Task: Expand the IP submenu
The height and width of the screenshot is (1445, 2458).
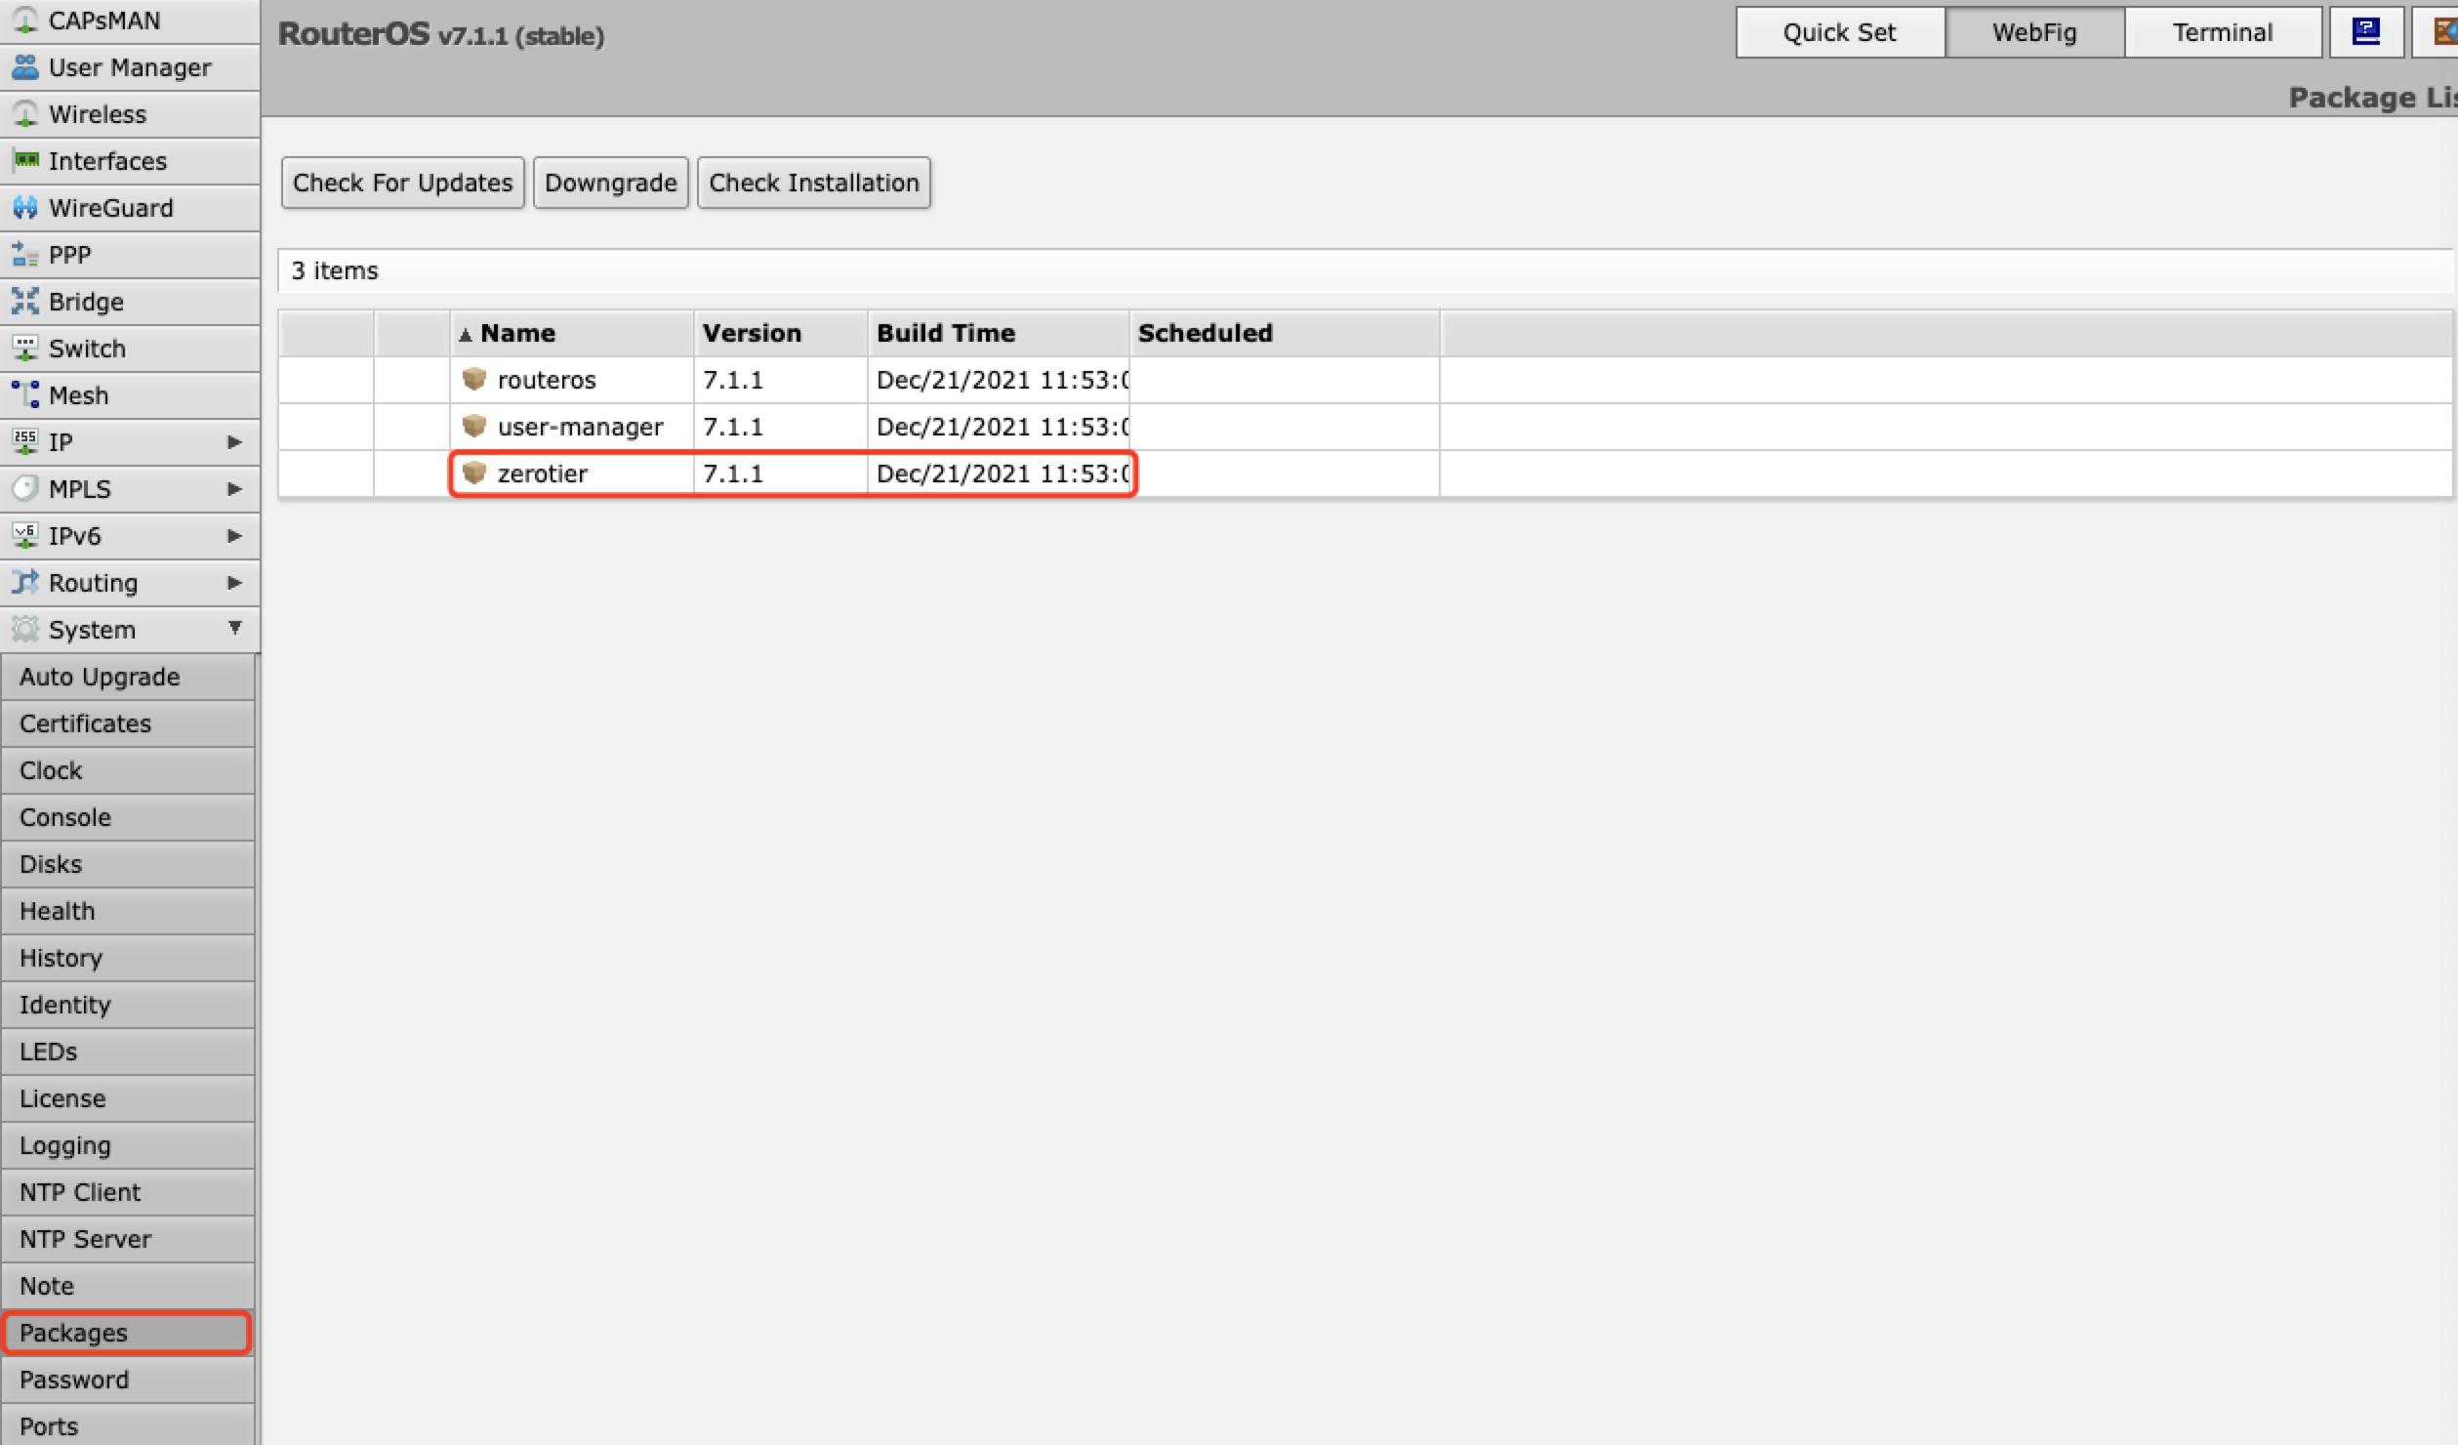Action: tap(234, 441)
